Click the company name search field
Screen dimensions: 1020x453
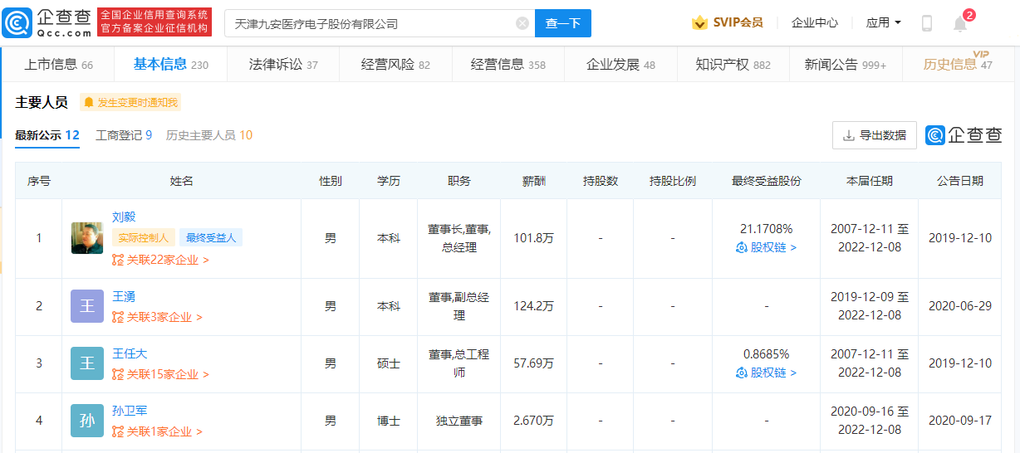click(x=370, y=23)
